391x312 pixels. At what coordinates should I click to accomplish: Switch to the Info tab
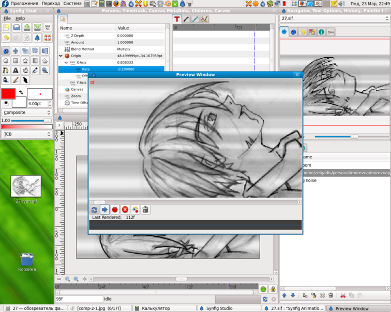point(321,32)
